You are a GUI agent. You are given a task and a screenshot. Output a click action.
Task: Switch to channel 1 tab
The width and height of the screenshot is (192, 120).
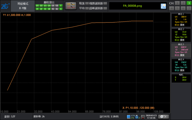tap(177, 3)
